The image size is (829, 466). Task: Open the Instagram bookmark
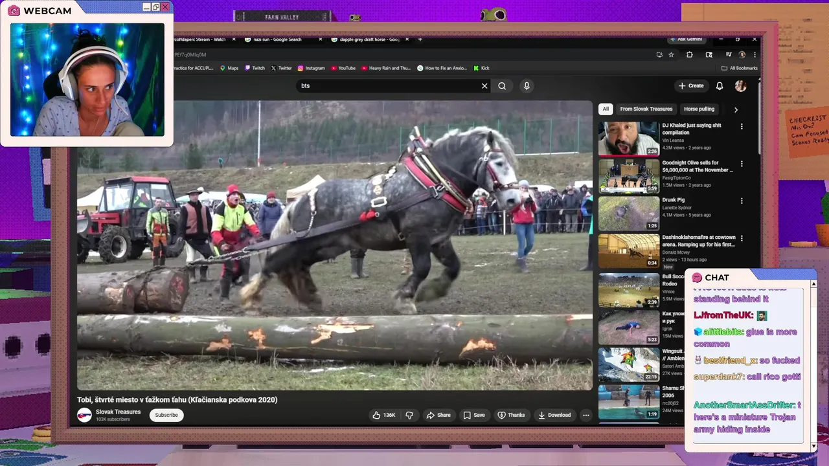point(312,68)
